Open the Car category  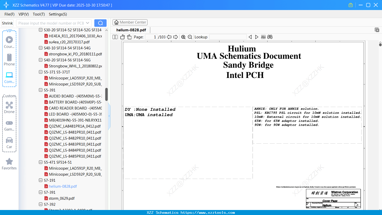coord(9,143)
